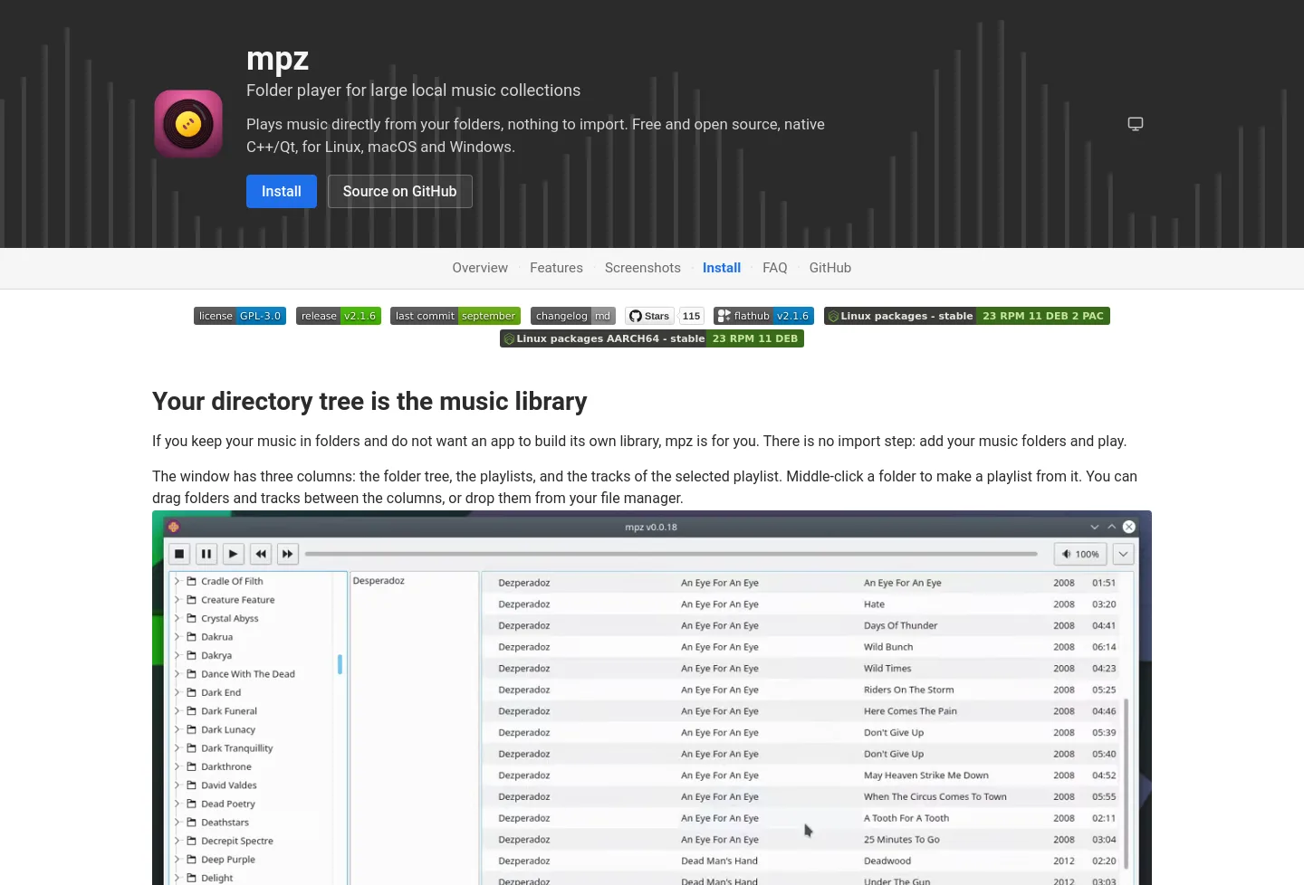Image resolution: width=1304 pixels, height=885 pixels.
Task: Click the GitHub Stars badge
Action: click(x=665, y=316)
